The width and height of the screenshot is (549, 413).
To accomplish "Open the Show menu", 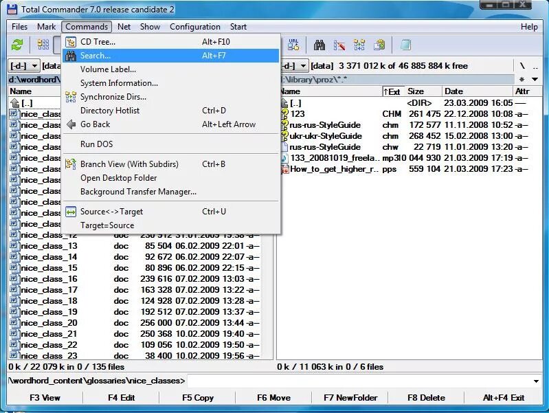I will click(150, 27).
